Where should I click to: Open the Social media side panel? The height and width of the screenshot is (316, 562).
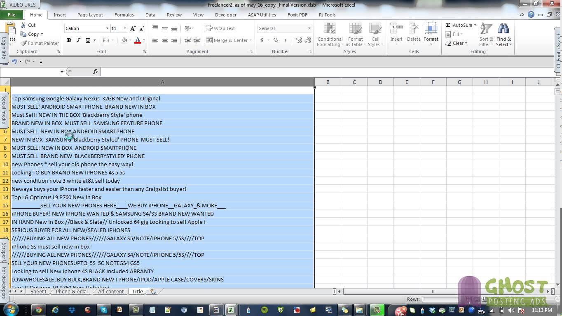[x=4, y=110]
